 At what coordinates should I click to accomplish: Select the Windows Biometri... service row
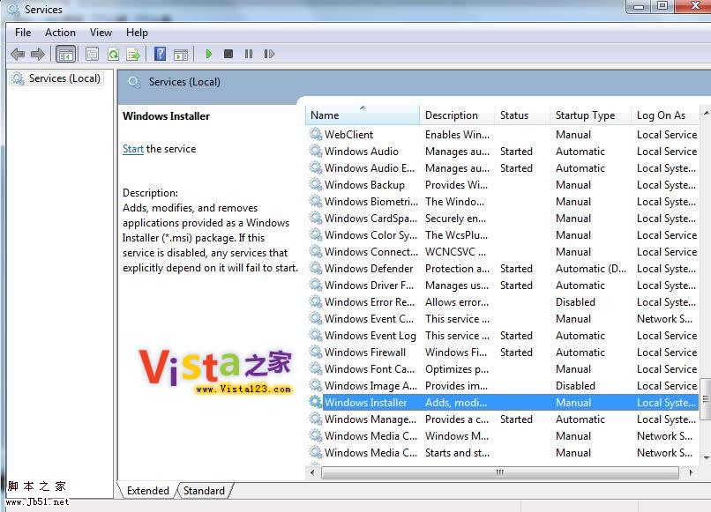pyautogui.click(x=503, y=201)
